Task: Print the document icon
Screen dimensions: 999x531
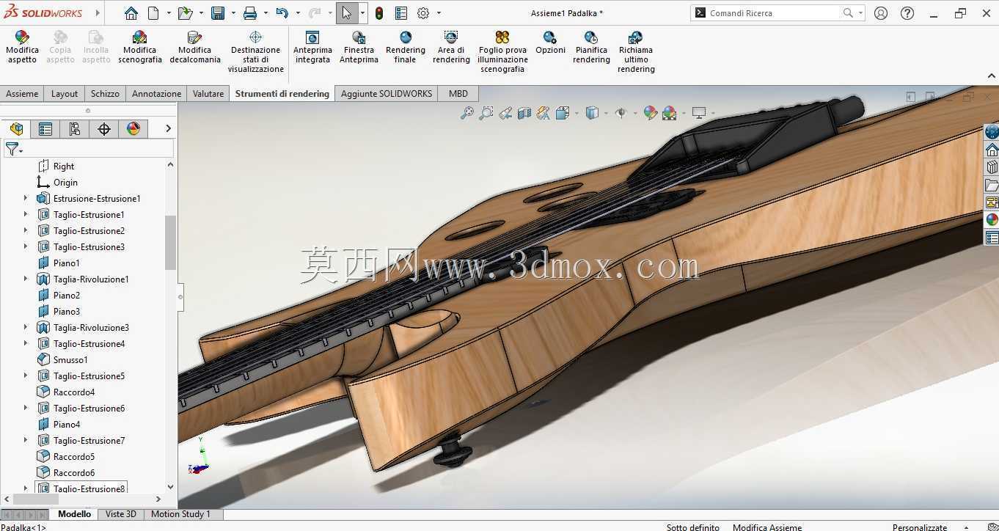Action: point(249,13)
